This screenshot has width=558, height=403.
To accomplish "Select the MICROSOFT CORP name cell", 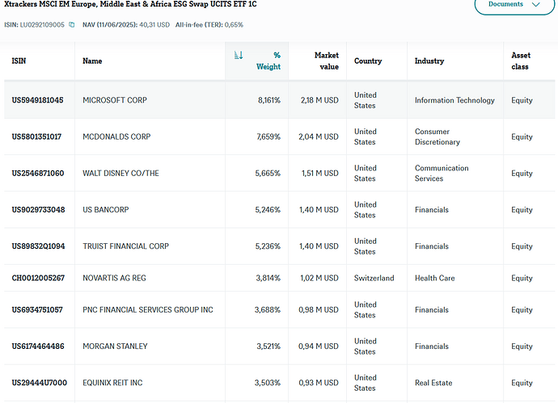I will click(115, 100).
